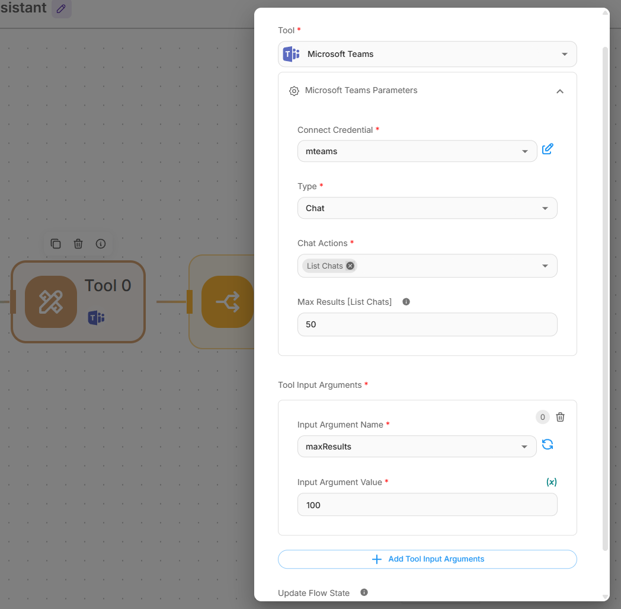The image size is (621, 609).
Task: Expand the Chat Actions dropdown
Action: (545, 266)
